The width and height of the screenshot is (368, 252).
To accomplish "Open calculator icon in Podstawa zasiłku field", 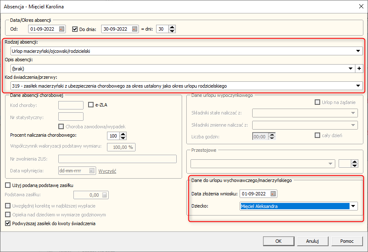I will (104, 195).
